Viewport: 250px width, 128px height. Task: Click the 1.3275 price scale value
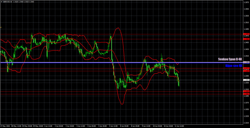pyautogui.click(x=246, y=103)
